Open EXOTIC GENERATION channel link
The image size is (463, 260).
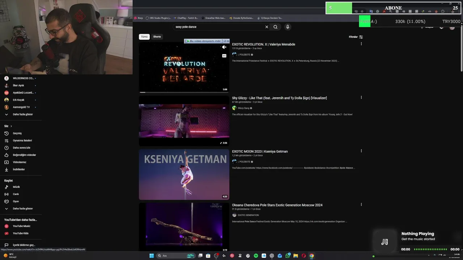(x=248, y=215)
